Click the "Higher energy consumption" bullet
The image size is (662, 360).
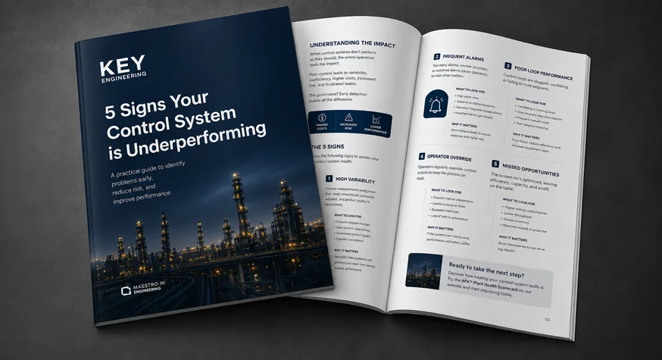tap(525, 210)
